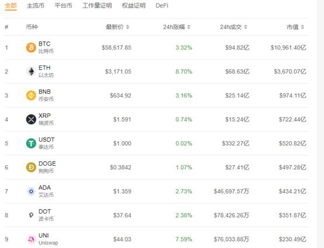Sort by 24h涨幅 column arrows

click(189, 27)
